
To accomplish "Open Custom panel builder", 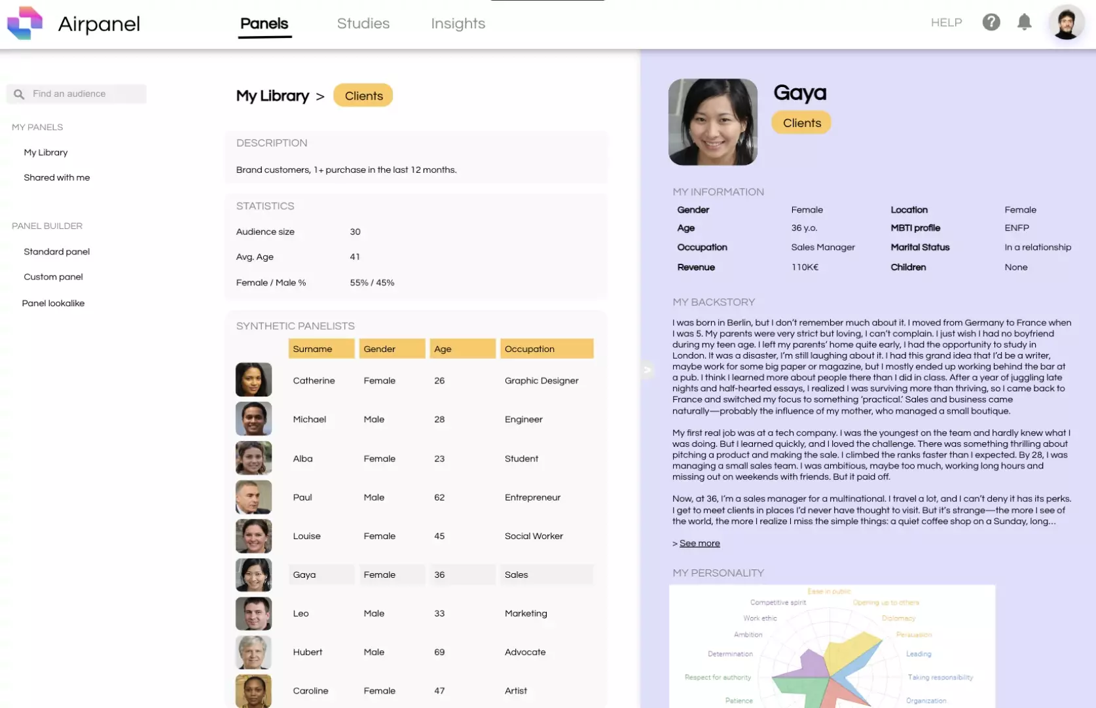I will point(53,277).
